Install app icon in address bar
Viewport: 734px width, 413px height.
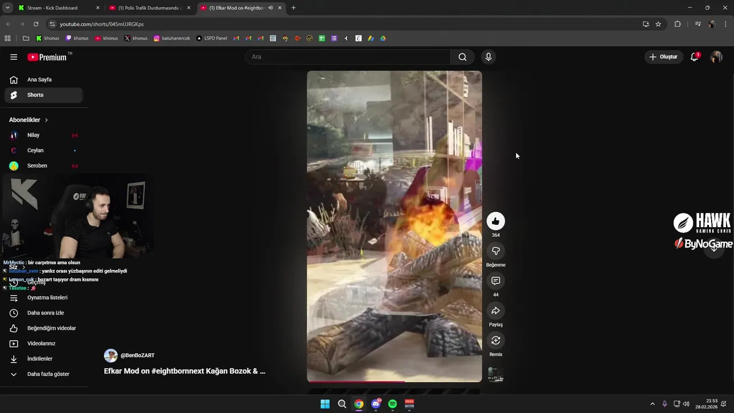(646, 24)
